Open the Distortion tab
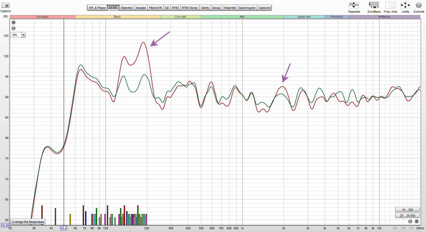Viewport: 426px width, 232px height. (x=127, y=8)
